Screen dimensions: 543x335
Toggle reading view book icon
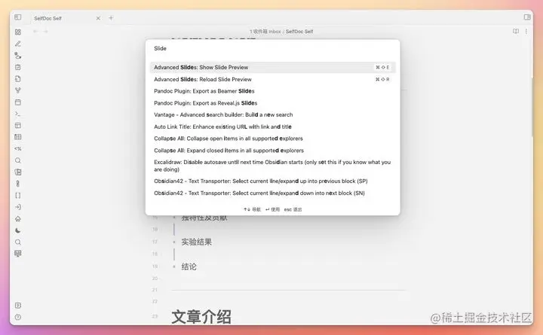click(x=516, y=31)
